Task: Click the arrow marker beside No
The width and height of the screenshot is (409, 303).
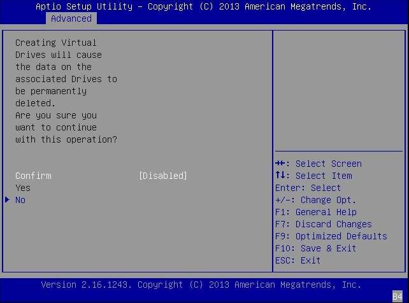Action: coord(7,200)
